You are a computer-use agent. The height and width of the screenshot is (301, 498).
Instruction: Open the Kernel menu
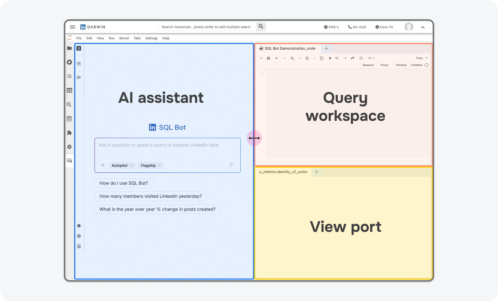coord(124,38)
